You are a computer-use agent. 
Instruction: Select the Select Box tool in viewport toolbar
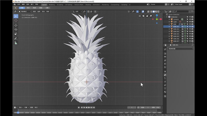coord(16,16)
